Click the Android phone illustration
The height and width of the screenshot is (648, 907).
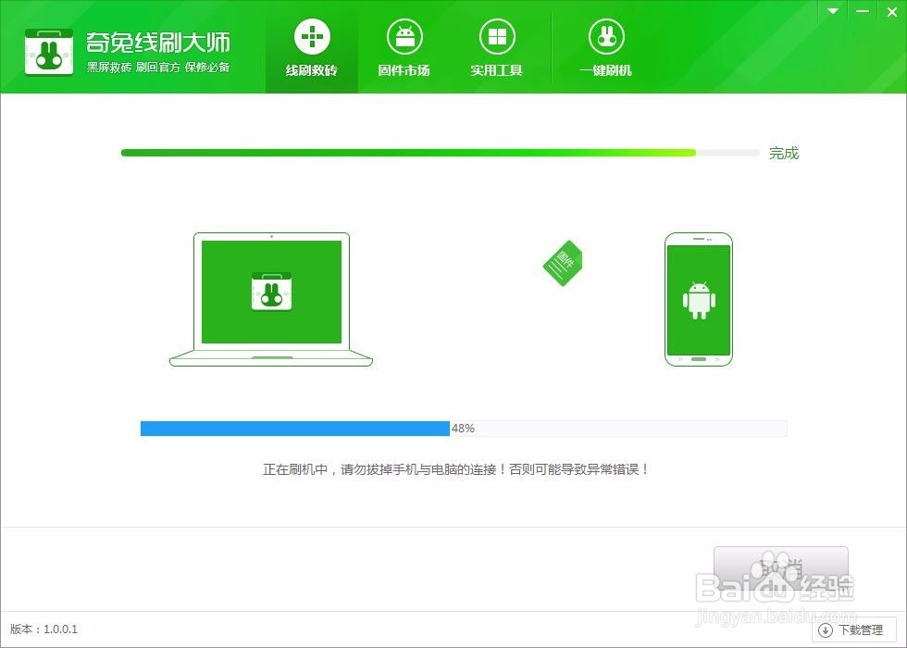coord(699,299)
